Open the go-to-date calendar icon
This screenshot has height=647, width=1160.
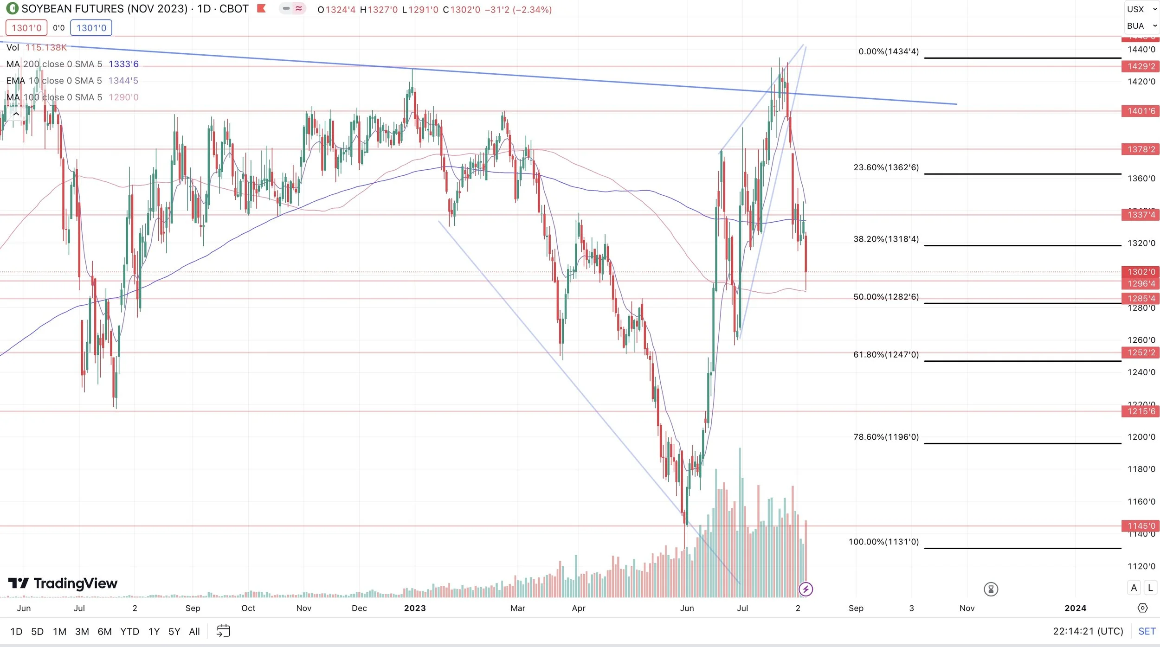pyautogui.click(x=223, y=631)
